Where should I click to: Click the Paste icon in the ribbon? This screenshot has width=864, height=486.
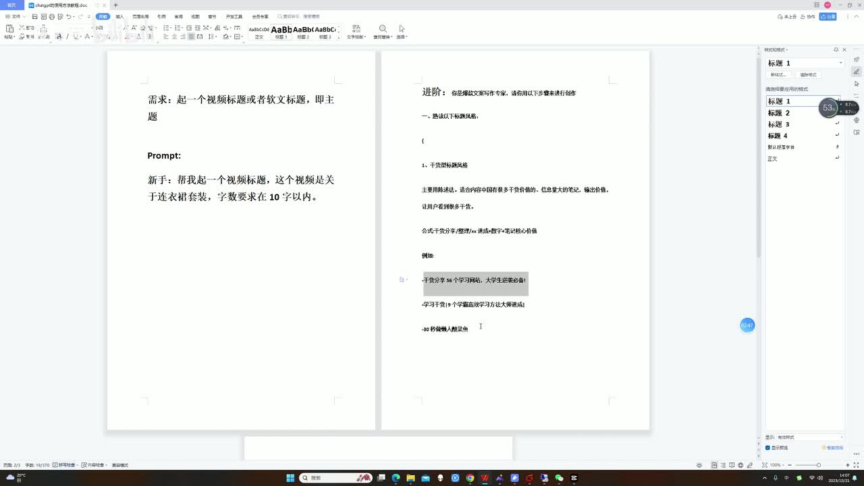(9, 29)
